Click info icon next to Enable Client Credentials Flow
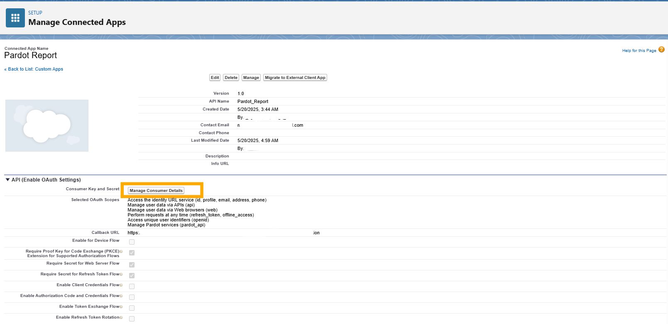This screenshot has width=668, height=324. pyautogui.click(x=121, y=285)
